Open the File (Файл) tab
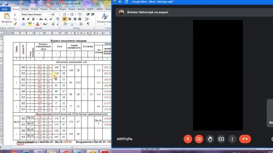The image size is (273, 153). click(5, 9)
